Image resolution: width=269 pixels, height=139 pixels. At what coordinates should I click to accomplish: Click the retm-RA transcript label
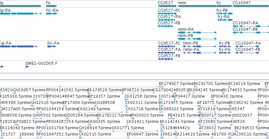pos(186,29)
